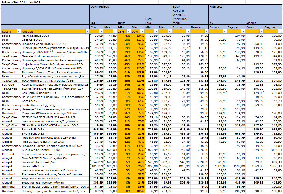283x194 pixels.
Task: Select the 'Coca Cola 2L' cell
Action: click(55, 101)
